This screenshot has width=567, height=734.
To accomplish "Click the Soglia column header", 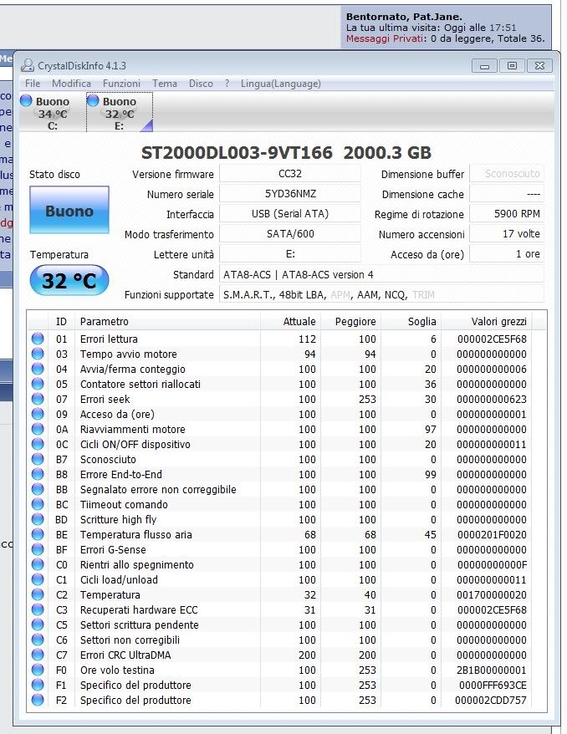I will (x=411, y=322).
